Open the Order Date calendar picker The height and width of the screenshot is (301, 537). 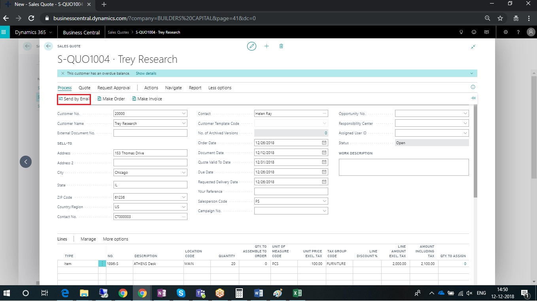tap(324, 143)
